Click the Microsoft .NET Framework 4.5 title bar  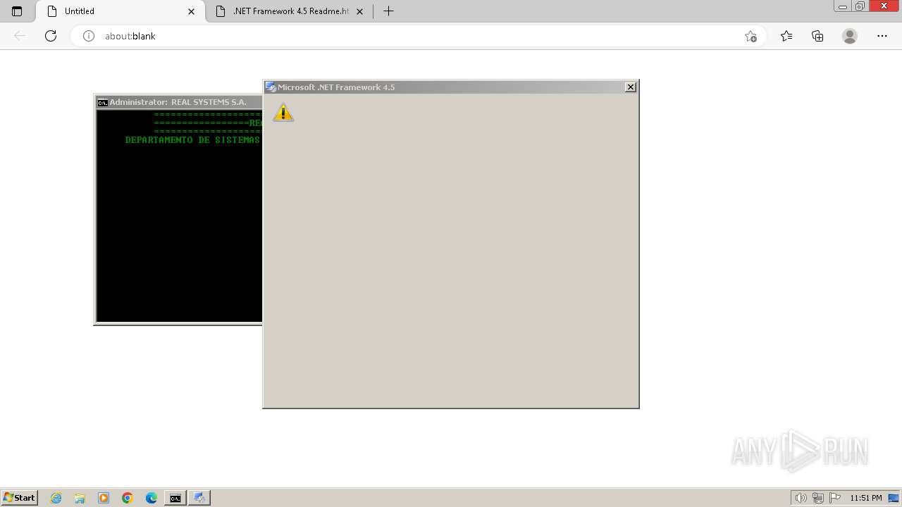click(451, 87)
